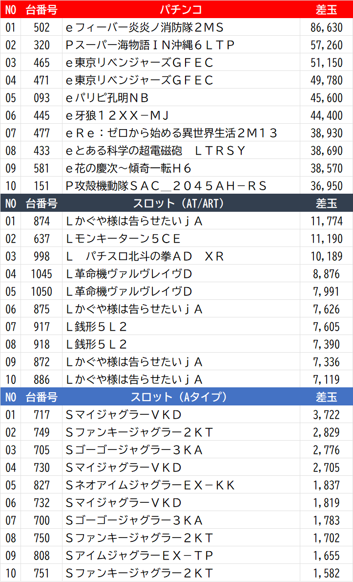Click machine number 717 cell

[42, 415]
